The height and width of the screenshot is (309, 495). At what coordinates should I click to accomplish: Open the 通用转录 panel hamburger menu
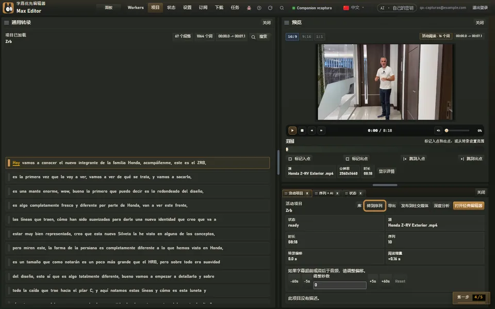[6, 22]
